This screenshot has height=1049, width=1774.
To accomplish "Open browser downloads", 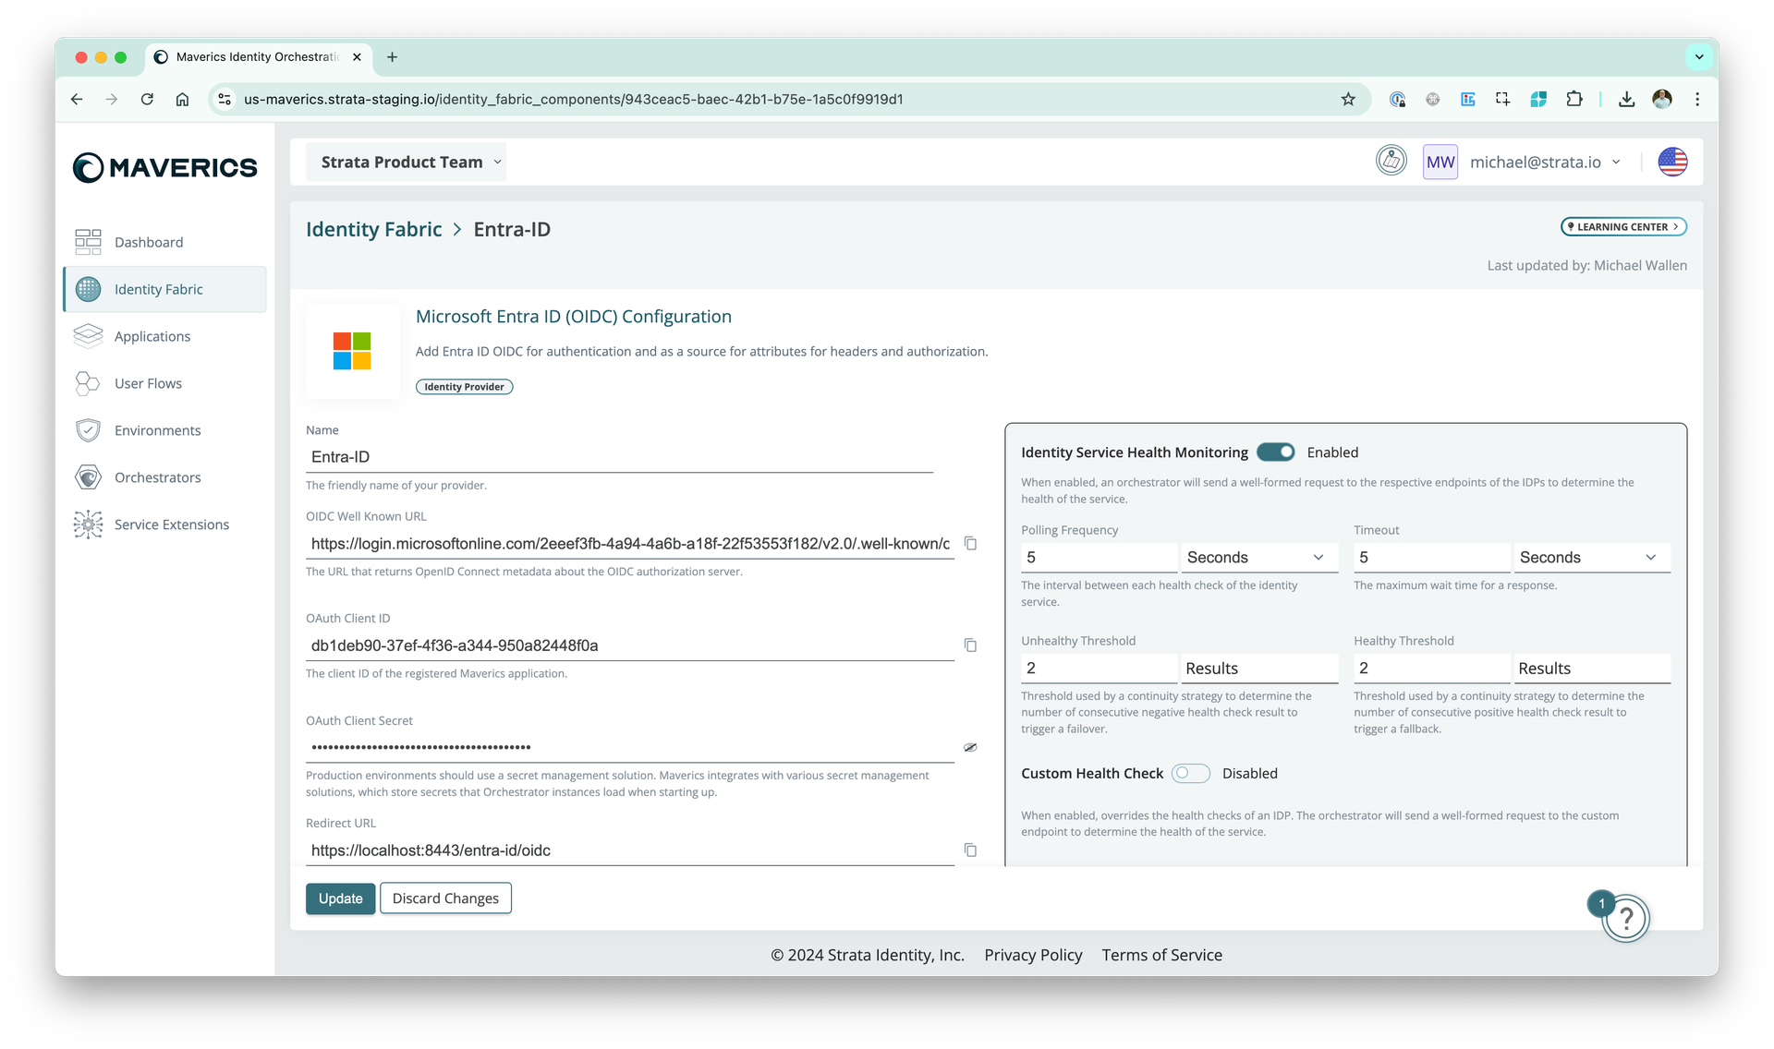I will tap(1626, 99).
